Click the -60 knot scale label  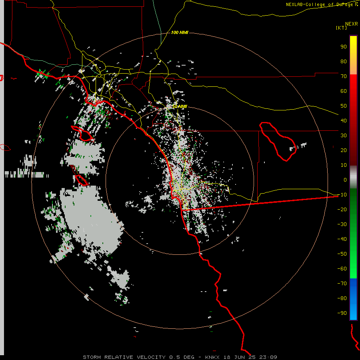[x=342, y=269]
